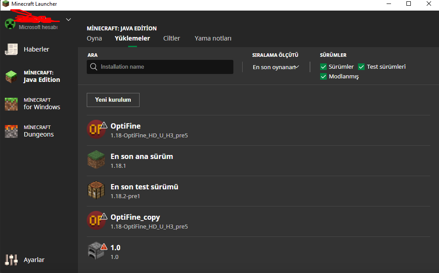
Task: Switch to the Oyna tab
Action: point(94,38)
